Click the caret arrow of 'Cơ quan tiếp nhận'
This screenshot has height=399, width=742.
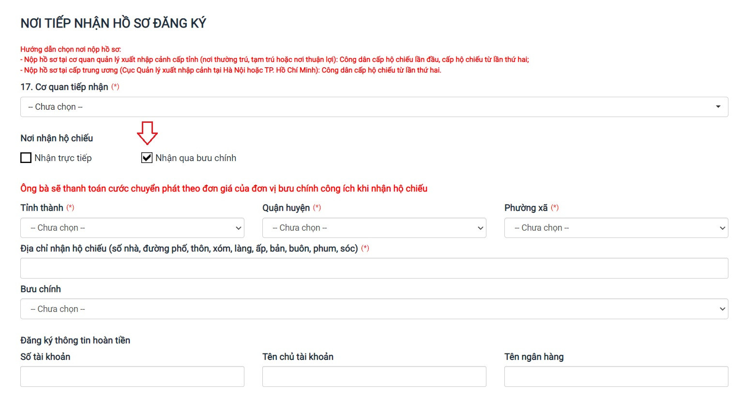click(718, 107)
